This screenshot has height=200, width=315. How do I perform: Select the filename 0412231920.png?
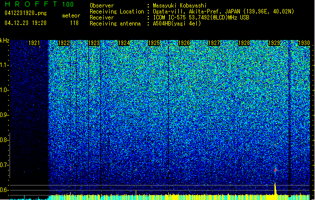pyautogui.click(x=26, y=13)
